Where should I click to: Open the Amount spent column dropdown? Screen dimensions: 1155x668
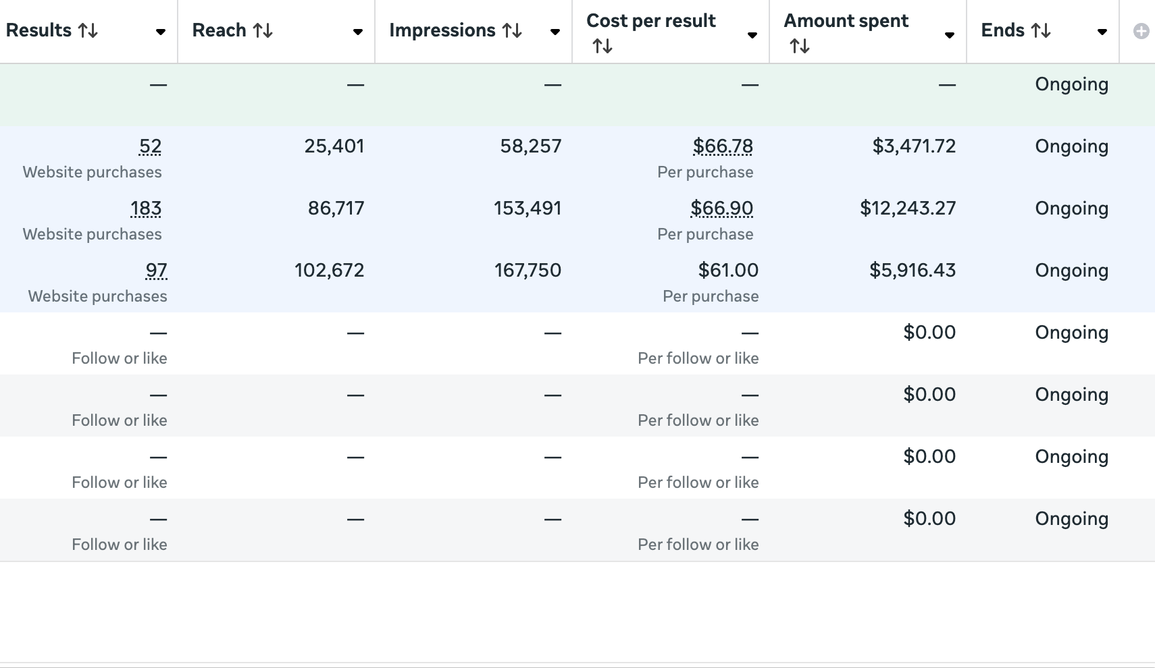(950, 35)
